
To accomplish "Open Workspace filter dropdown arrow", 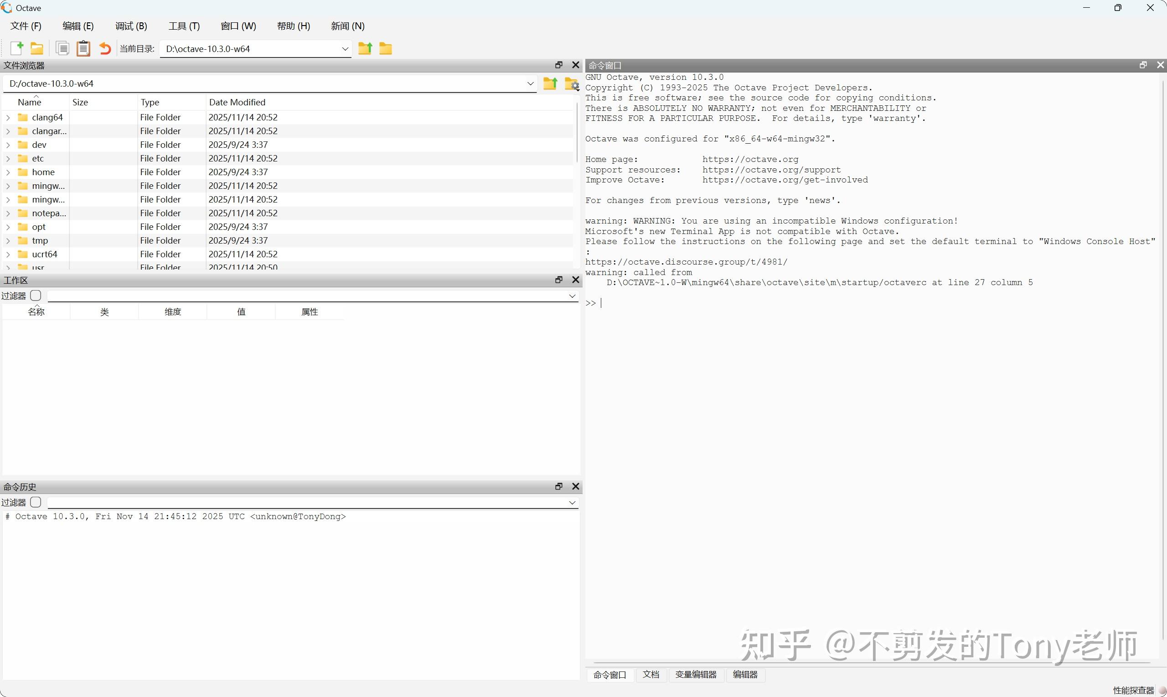I will tap(572, 296).
